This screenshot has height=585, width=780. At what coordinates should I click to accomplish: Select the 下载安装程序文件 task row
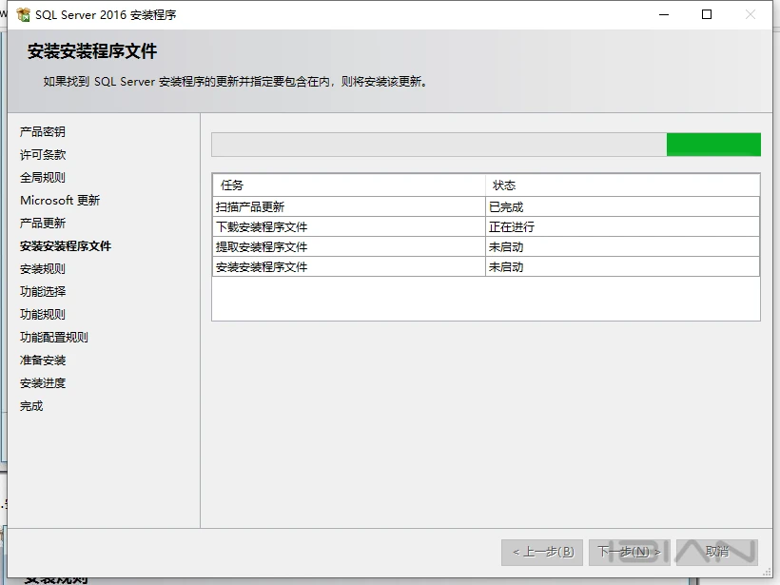click(486, 226)
